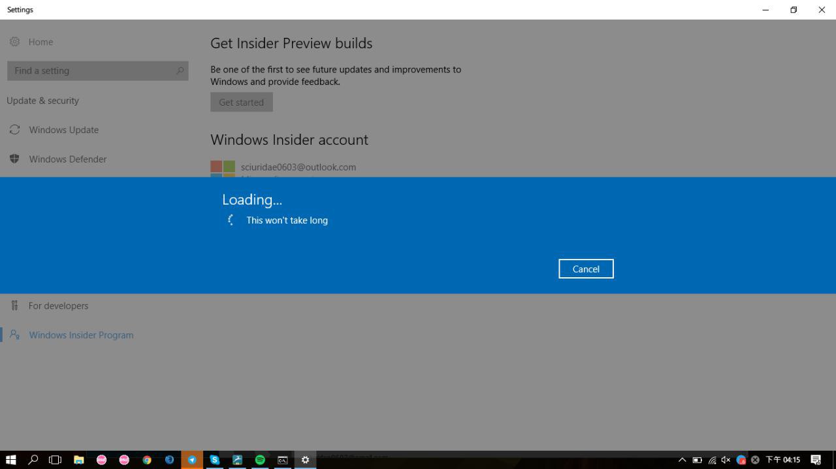Focus the Find a setting search box
This screenshot has height=469, width=836.
tap(98, 70)
